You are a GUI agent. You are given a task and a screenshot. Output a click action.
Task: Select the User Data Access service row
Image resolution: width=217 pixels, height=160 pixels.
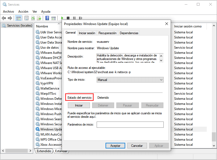point(48,37)
